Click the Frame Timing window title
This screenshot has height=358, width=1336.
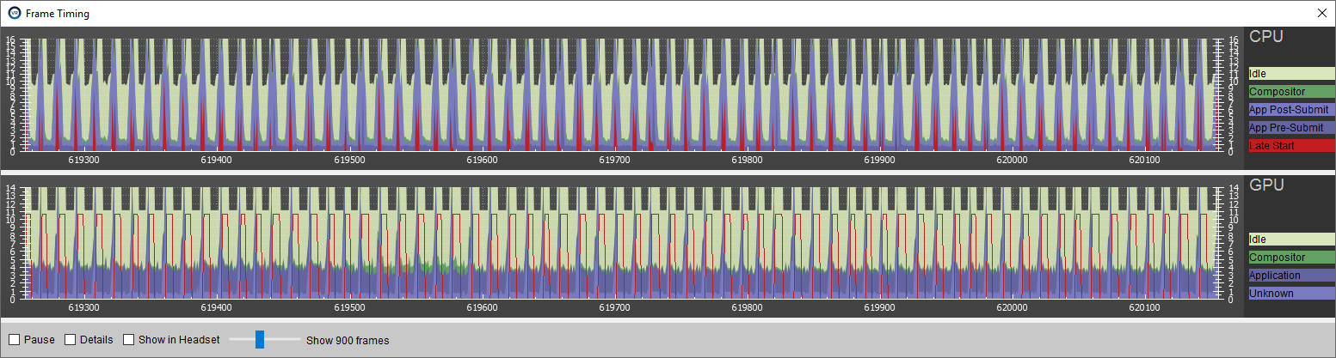click(58, 14)
